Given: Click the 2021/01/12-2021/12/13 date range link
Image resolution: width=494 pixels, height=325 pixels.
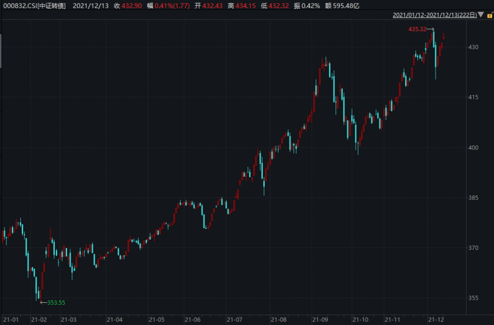Looking at the screenshot, I should pyautogui.click(x=435, y=15).
